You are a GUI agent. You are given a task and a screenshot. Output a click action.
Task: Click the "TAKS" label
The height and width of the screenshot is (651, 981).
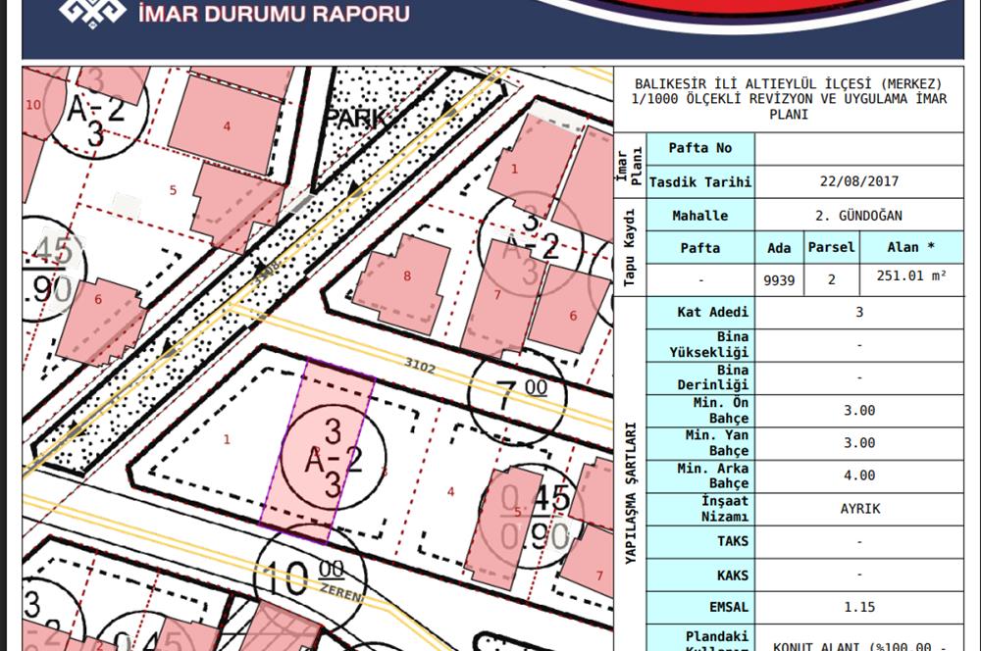coord(733,541)
